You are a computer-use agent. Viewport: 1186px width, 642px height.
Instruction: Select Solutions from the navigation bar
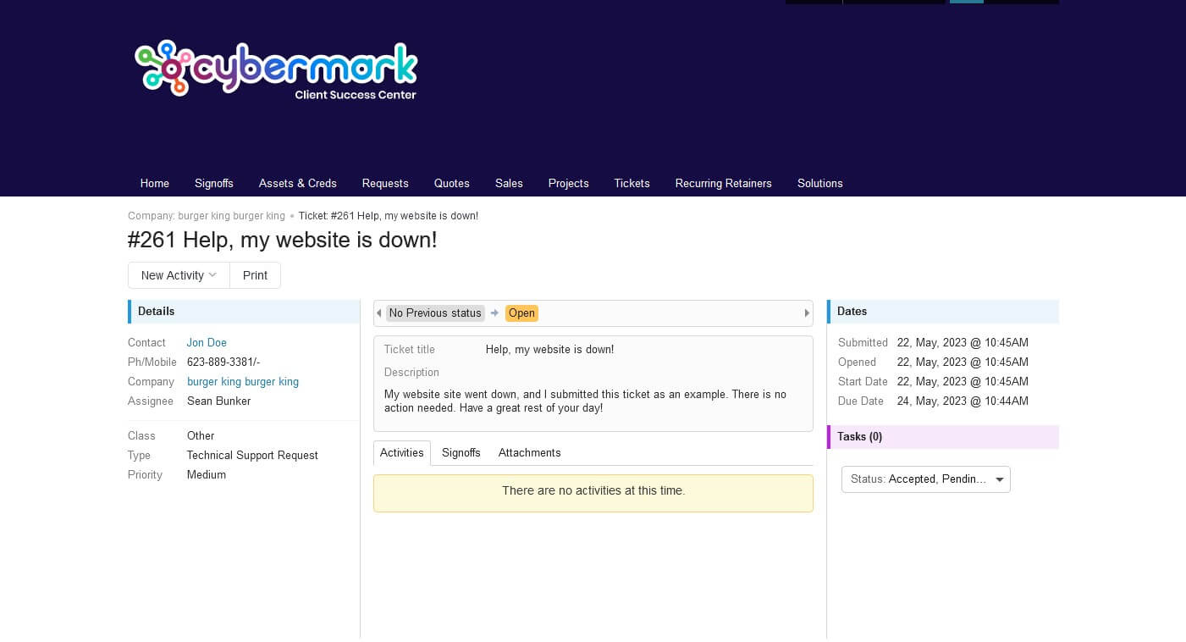[x=819, y=184]
